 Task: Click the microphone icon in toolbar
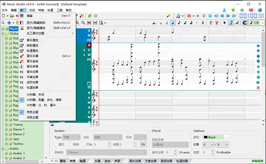click(168, 16)
